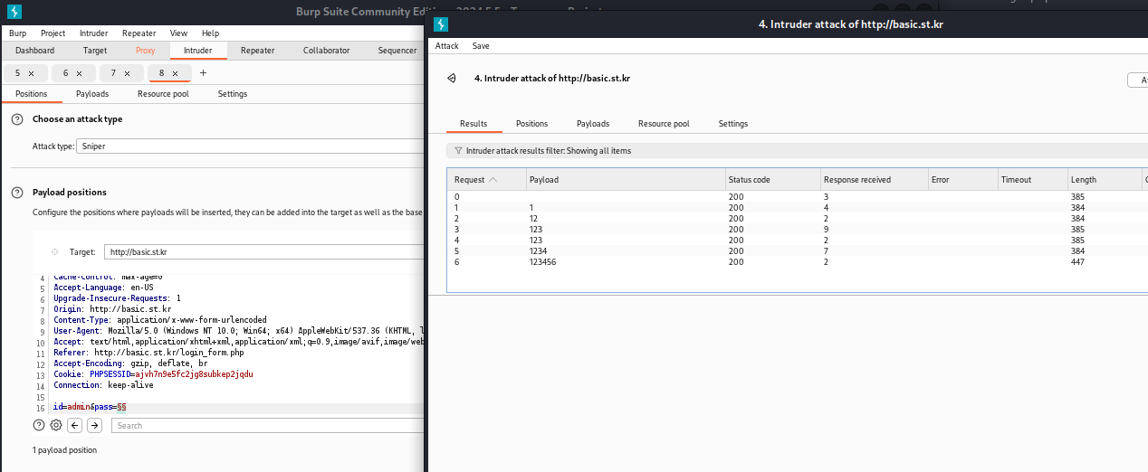Image resolution: width=1148 pixels, height=472 pixels.
Task: Click the Search field below request editor
Action: [267, 425]
